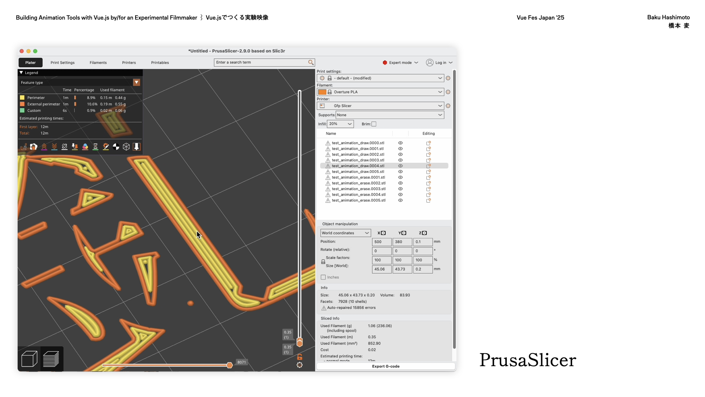The image size is (705, 397).
Task: Switch to 3D editor view cube icon
Action: (29, 359)
